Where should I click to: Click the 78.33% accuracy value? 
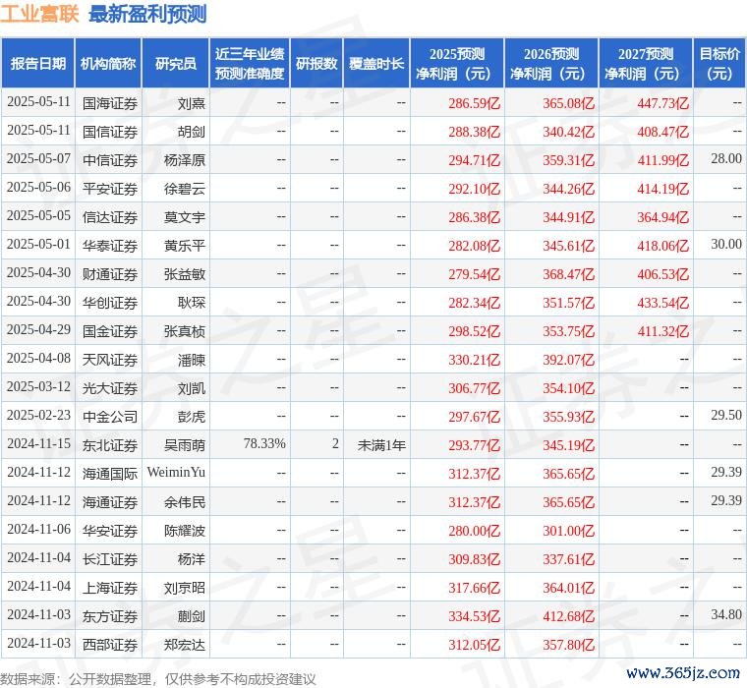(264, 443)
